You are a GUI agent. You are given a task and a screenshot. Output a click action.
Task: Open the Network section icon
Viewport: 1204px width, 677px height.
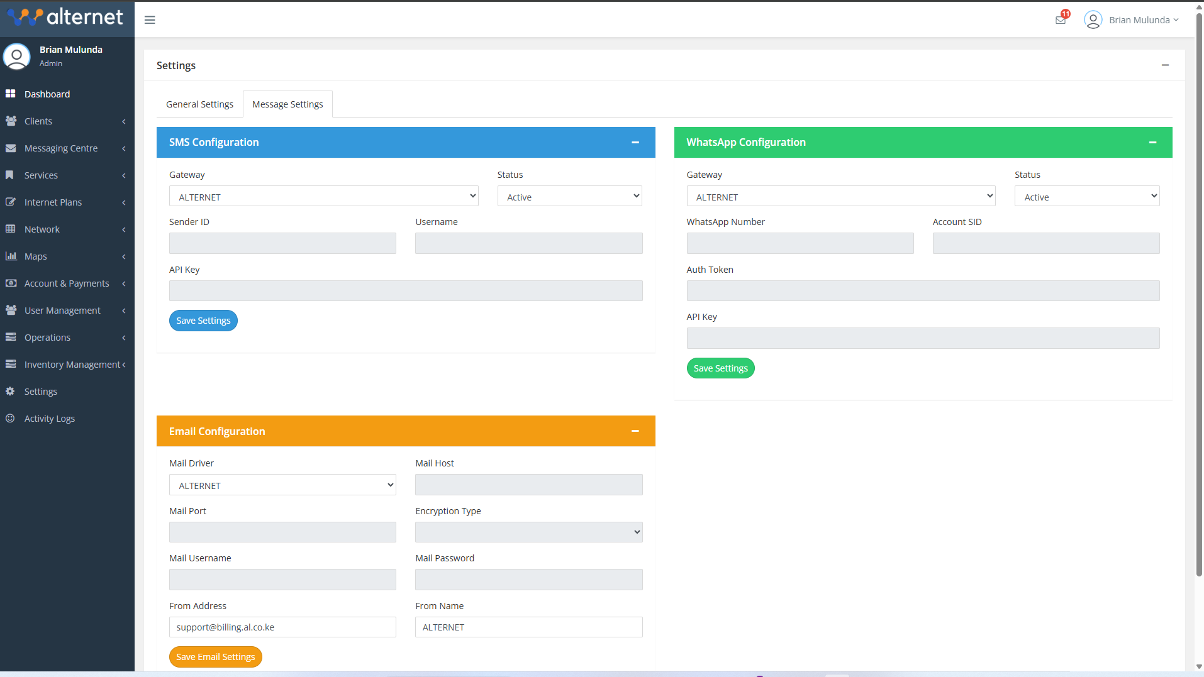[x=11, y=229]
